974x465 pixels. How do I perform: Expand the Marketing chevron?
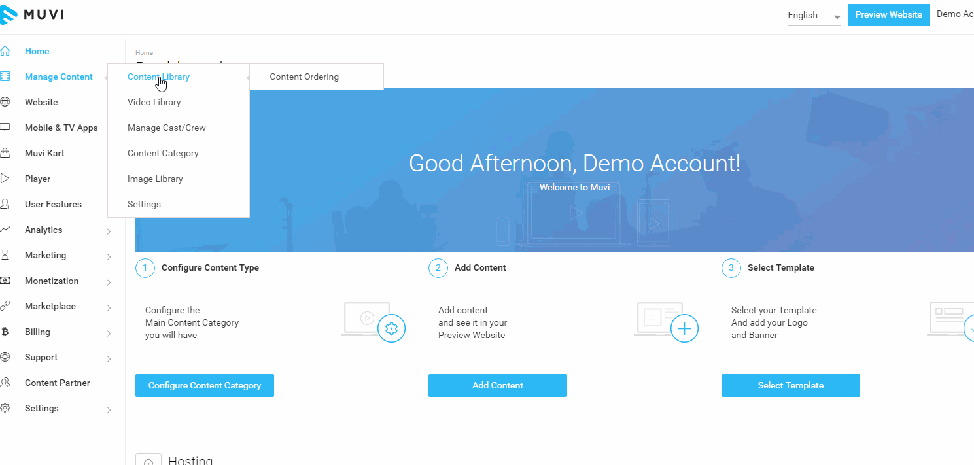pyautogui.click(x=109, y=256)
